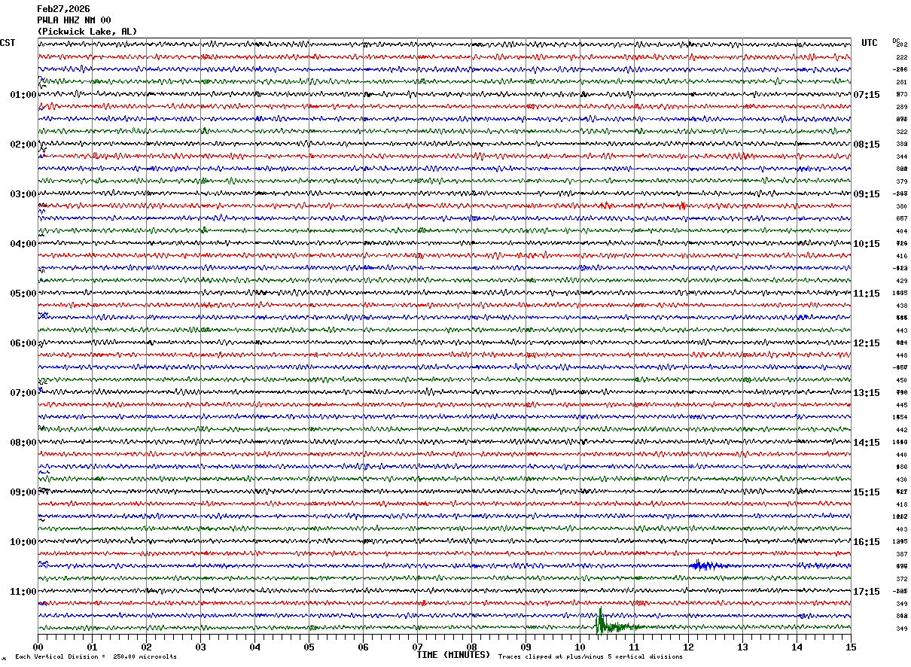The image size is (911, 667).
Task: Click minute 09 on the time axis
Action: [x=526, y=647]
